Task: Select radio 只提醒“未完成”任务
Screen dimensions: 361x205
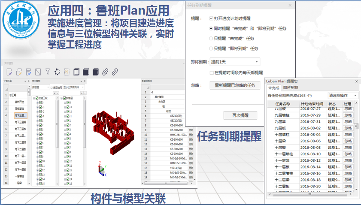Action: 211,39
